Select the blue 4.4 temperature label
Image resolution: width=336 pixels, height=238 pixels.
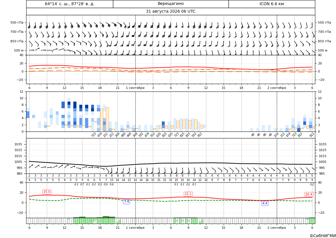(265, 203)
